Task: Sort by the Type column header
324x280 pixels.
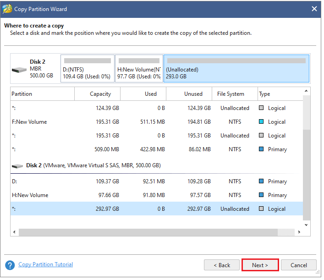Action: [x=280, y=94]
